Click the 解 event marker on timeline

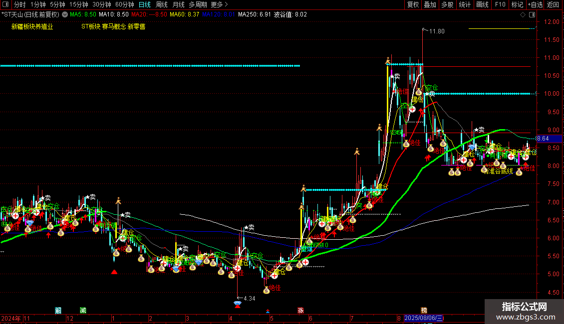(x=58, y=311)
